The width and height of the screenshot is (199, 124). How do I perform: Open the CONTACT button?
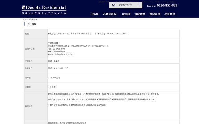(126, 5)
